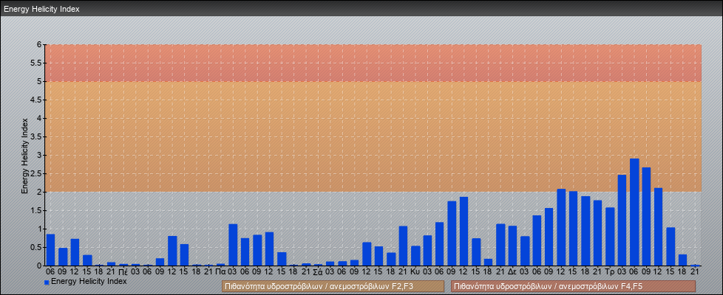Click the y-axis tick label 2.5
The image size is (723, 295).
(x=37, y=173)
